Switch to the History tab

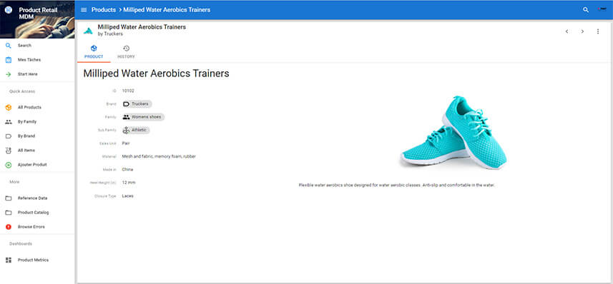127,52
